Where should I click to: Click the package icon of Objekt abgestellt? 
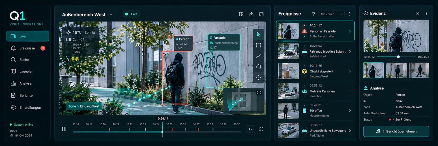(304, 71)
